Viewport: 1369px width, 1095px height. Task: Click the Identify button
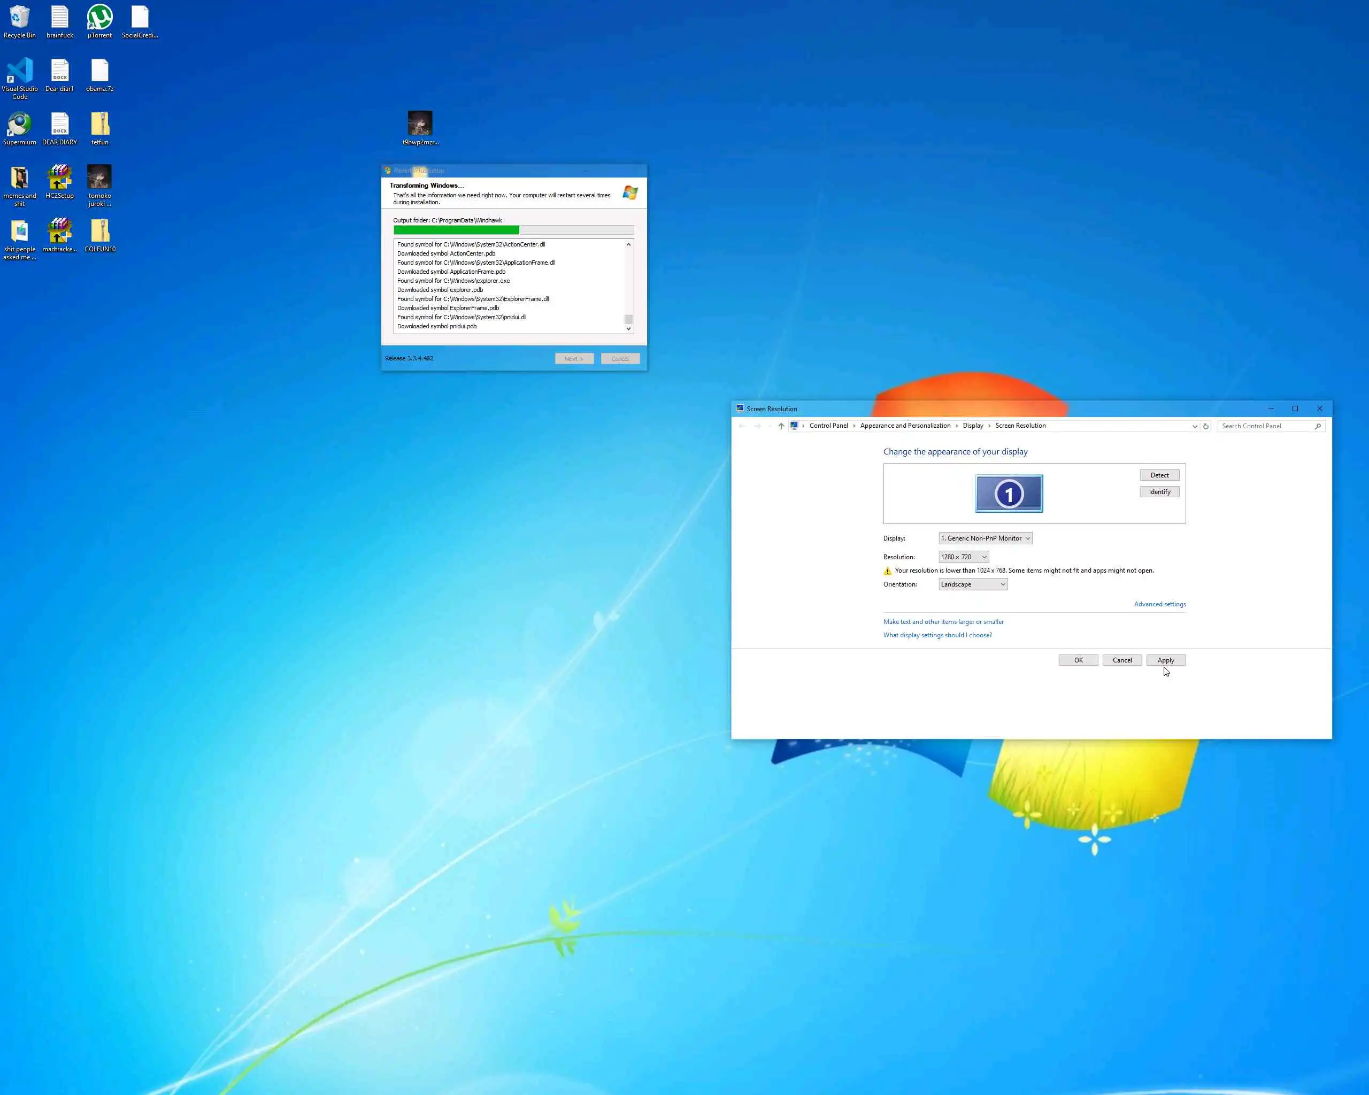click(x=1159, y=492)
